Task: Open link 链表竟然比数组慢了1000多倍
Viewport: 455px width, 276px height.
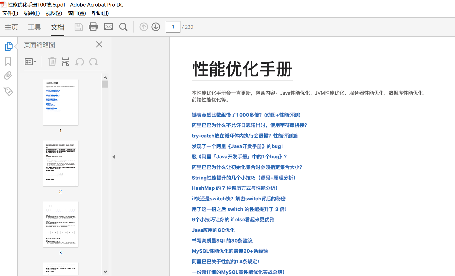Action: pos(246,115)
